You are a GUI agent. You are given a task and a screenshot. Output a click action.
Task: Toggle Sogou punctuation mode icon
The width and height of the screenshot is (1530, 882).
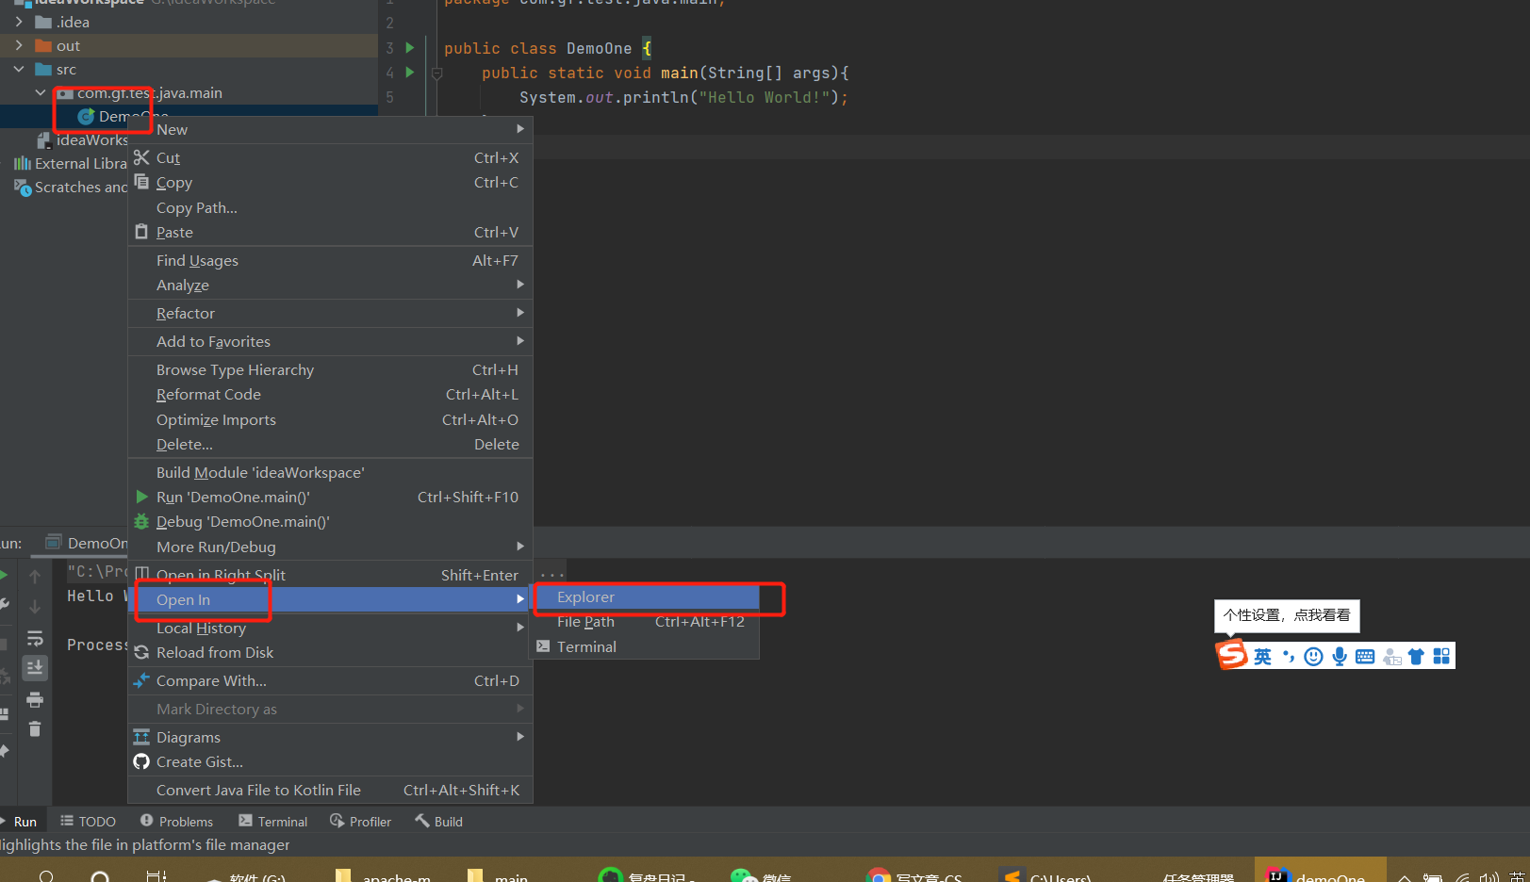tap(1289, 656)
